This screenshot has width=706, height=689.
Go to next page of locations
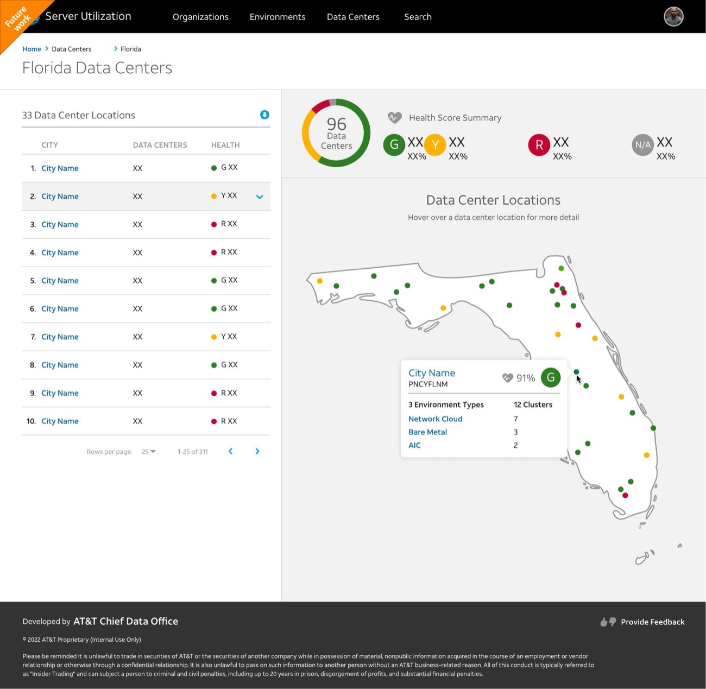coord(257,451)
